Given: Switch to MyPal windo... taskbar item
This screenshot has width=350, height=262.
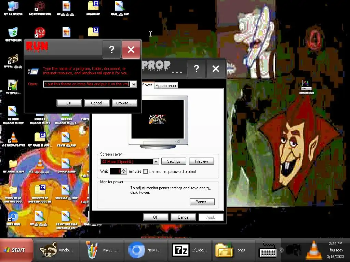Looking at the screenshot, I should click(57, 250).
